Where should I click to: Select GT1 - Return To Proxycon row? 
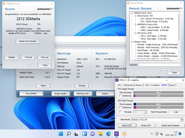[157, 19]
